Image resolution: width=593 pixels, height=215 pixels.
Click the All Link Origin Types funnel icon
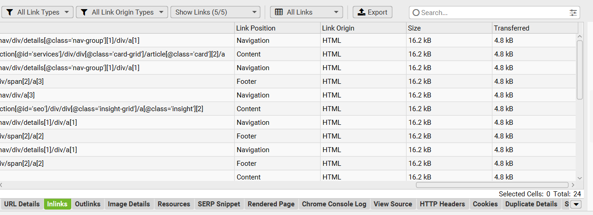84,12
